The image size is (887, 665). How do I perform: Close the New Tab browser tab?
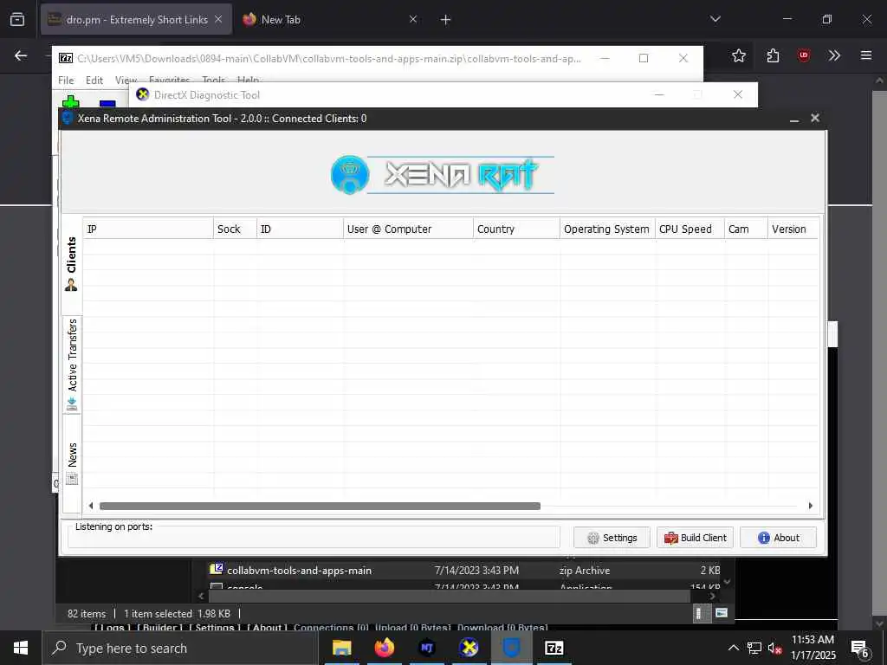(413, 19)
